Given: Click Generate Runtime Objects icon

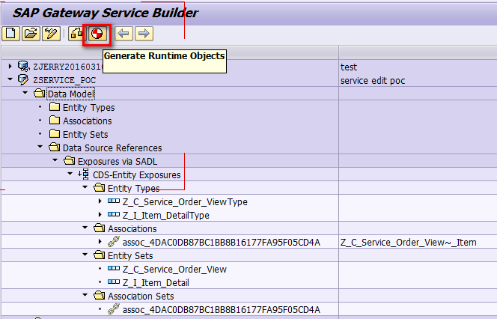Looking at the screenshot, I should click(97, 34).
